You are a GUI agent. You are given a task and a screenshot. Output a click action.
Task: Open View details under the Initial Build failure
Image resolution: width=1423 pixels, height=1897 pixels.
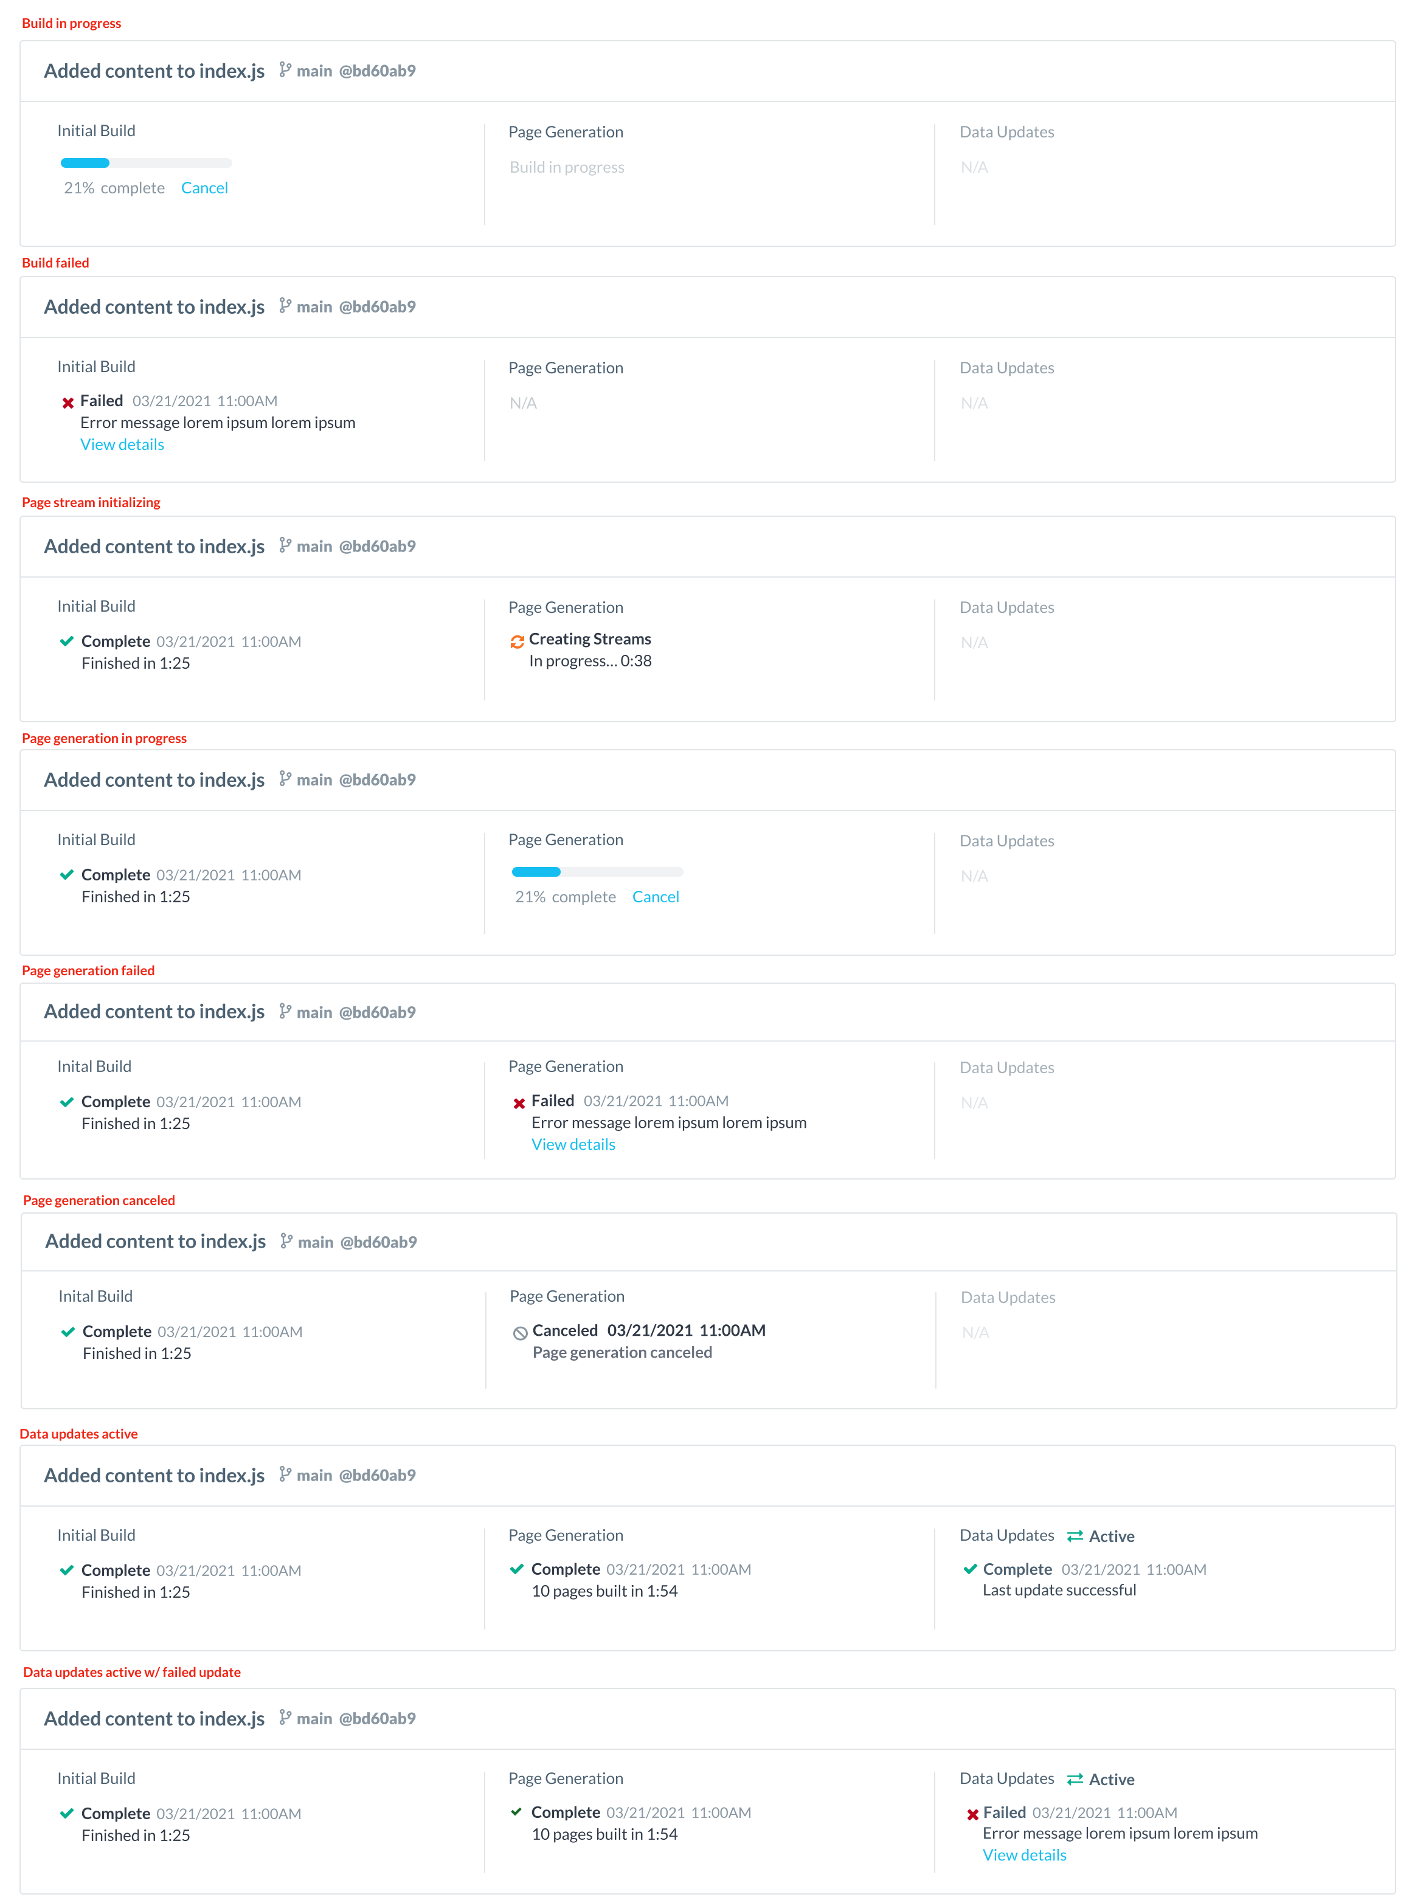point(122,444)
